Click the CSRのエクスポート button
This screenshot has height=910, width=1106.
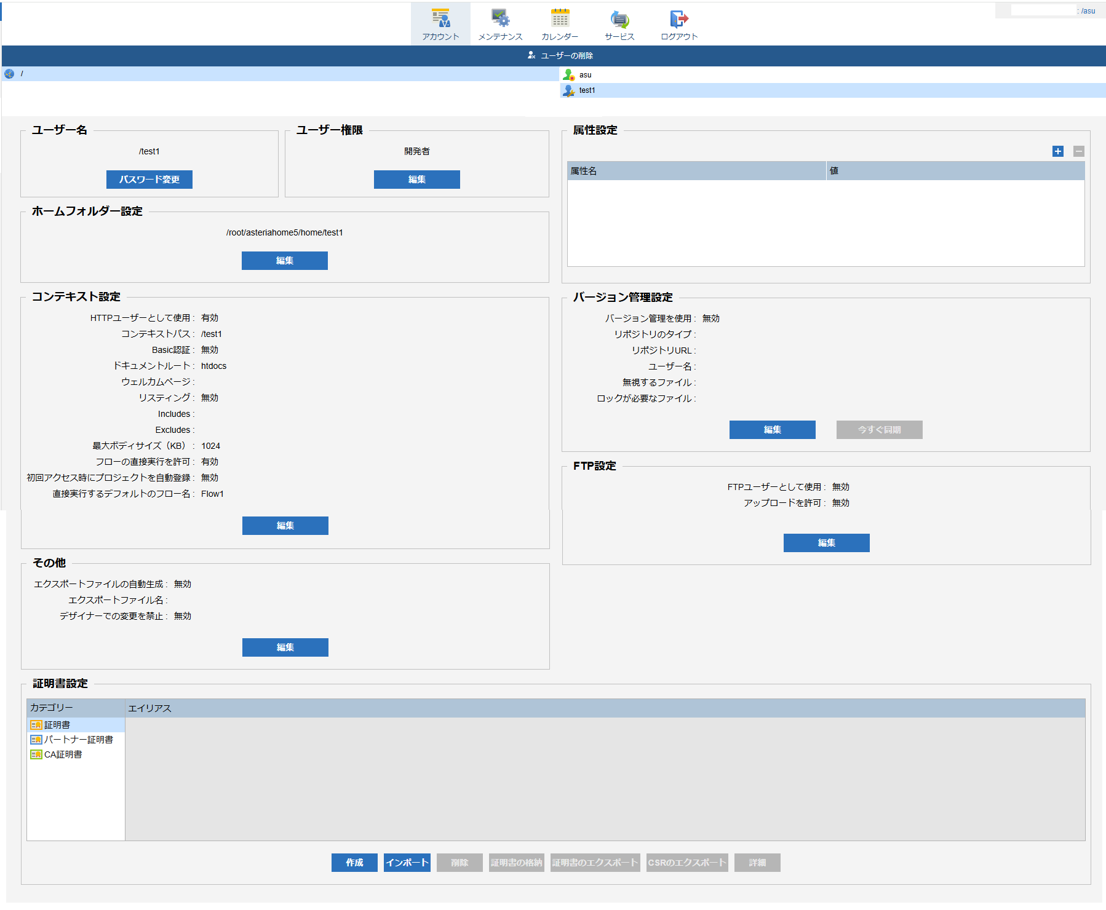pos(687,863)
